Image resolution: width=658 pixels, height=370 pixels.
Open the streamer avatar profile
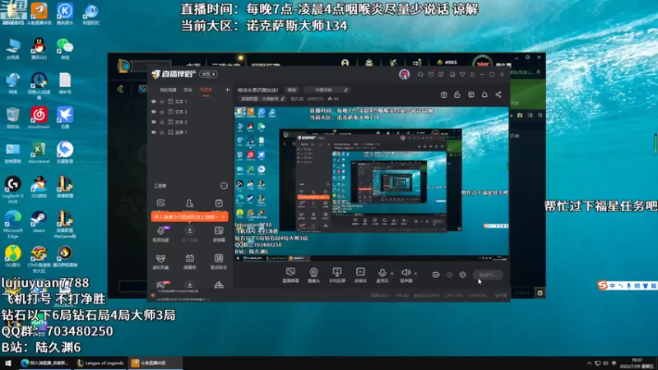coord(404,74)
